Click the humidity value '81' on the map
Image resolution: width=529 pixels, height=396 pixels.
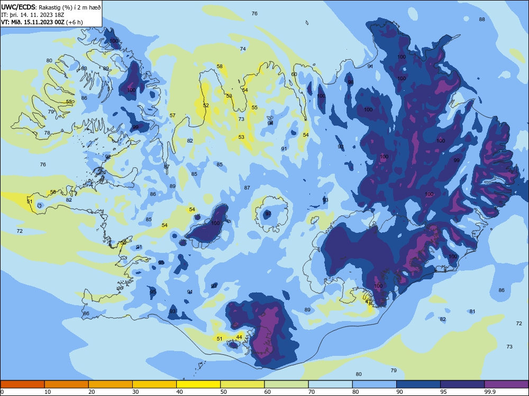pyautogui.click(x=472, y=312)
